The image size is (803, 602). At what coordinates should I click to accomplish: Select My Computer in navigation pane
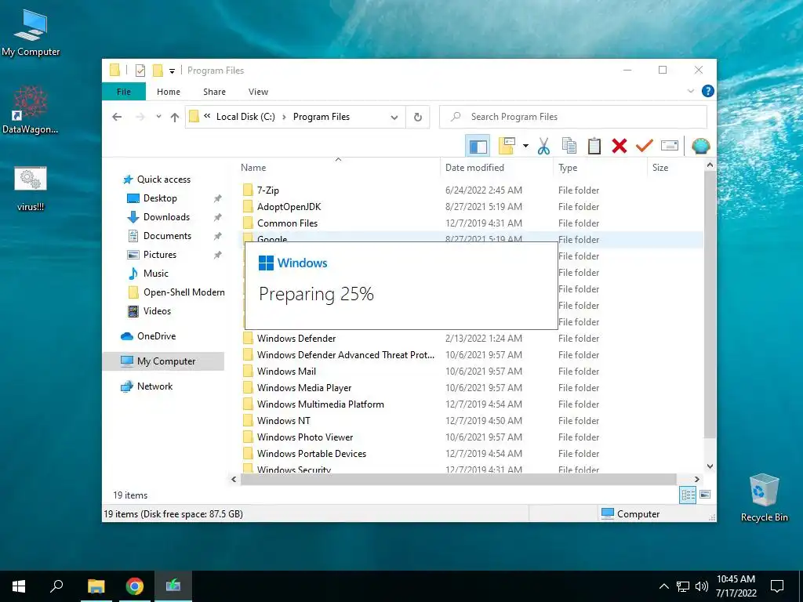coord(166,361)
